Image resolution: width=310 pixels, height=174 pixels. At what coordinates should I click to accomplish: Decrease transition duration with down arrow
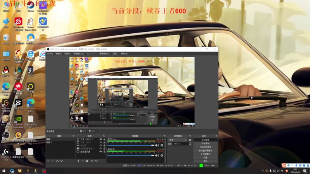click(190, 145)
